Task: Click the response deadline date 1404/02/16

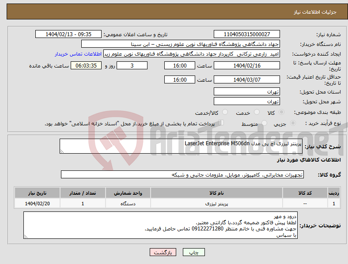Action: [x=246, y=66]
